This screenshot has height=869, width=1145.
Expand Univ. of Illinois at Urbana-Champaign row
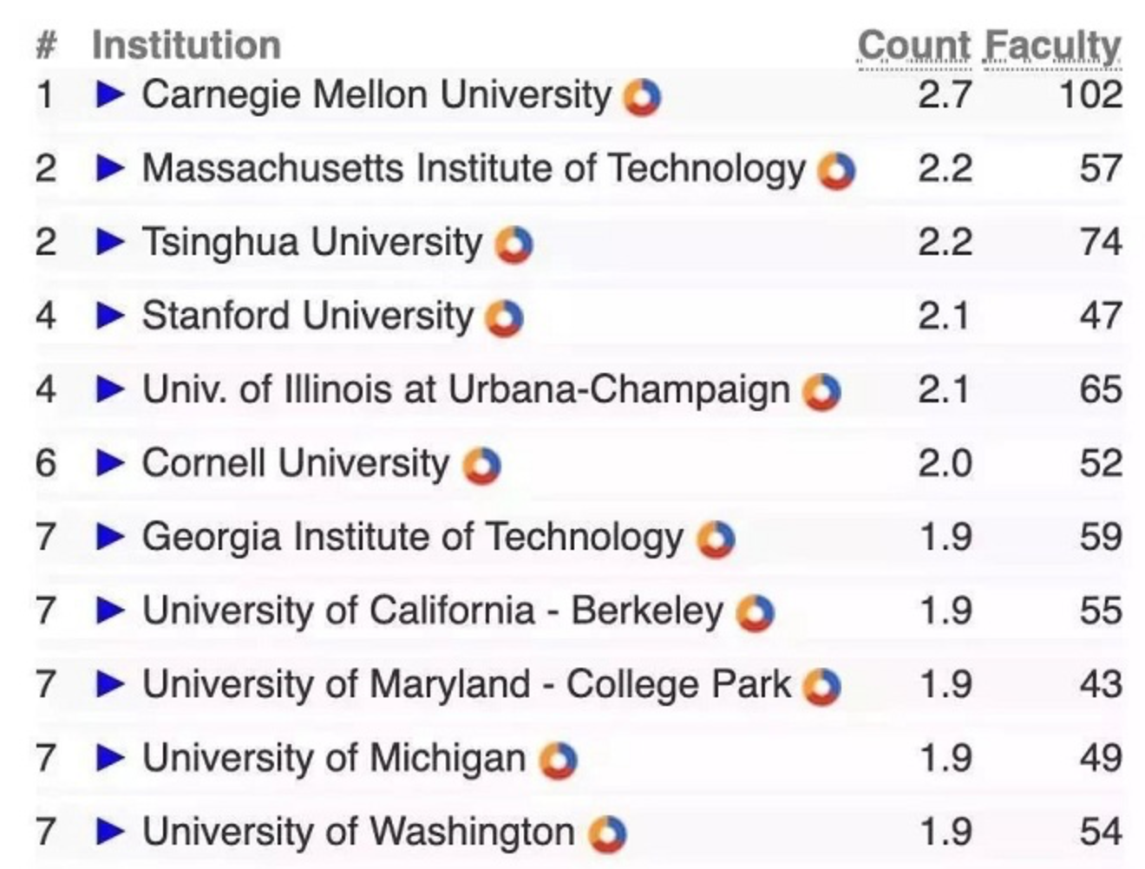tap(110, 389)
